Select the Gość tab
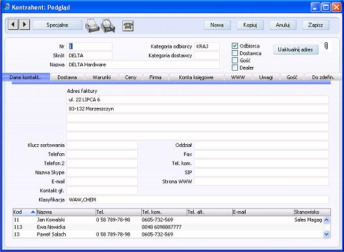This screenshot has width=344, height=252. tap(292, 77)
